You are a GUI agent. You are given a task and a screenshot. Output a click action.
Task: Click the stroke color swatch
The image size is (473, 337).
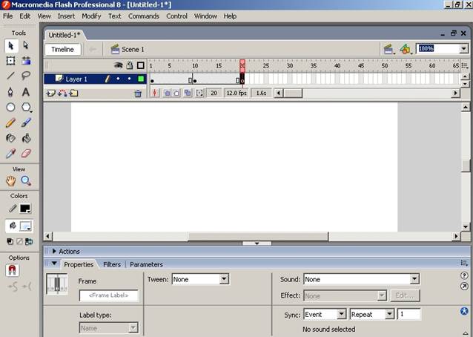pyautogui.click(x=25, y=209)
